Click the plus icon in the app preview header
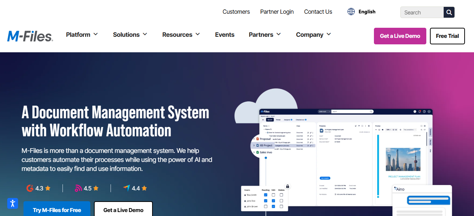Image resolution: width=474 pixels, height=216 pixels. [415, 111]
